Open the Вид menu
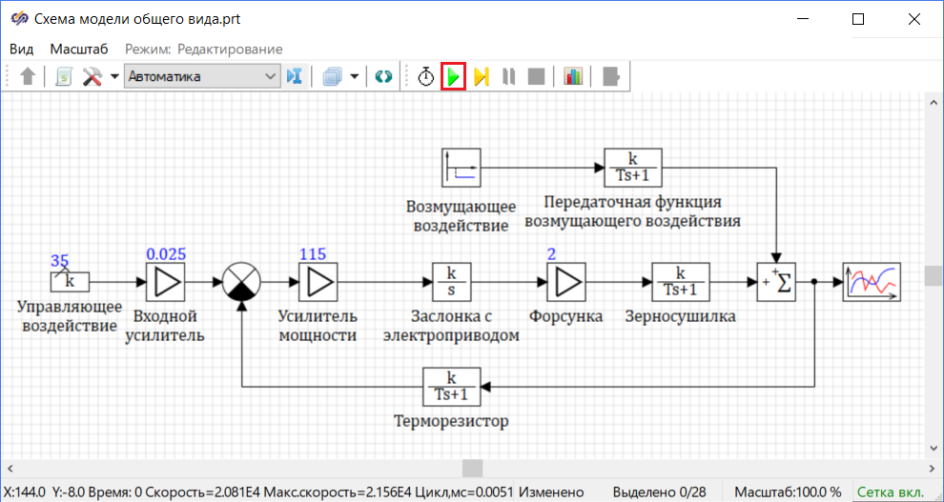944x502 pixels. pos(21,49)
